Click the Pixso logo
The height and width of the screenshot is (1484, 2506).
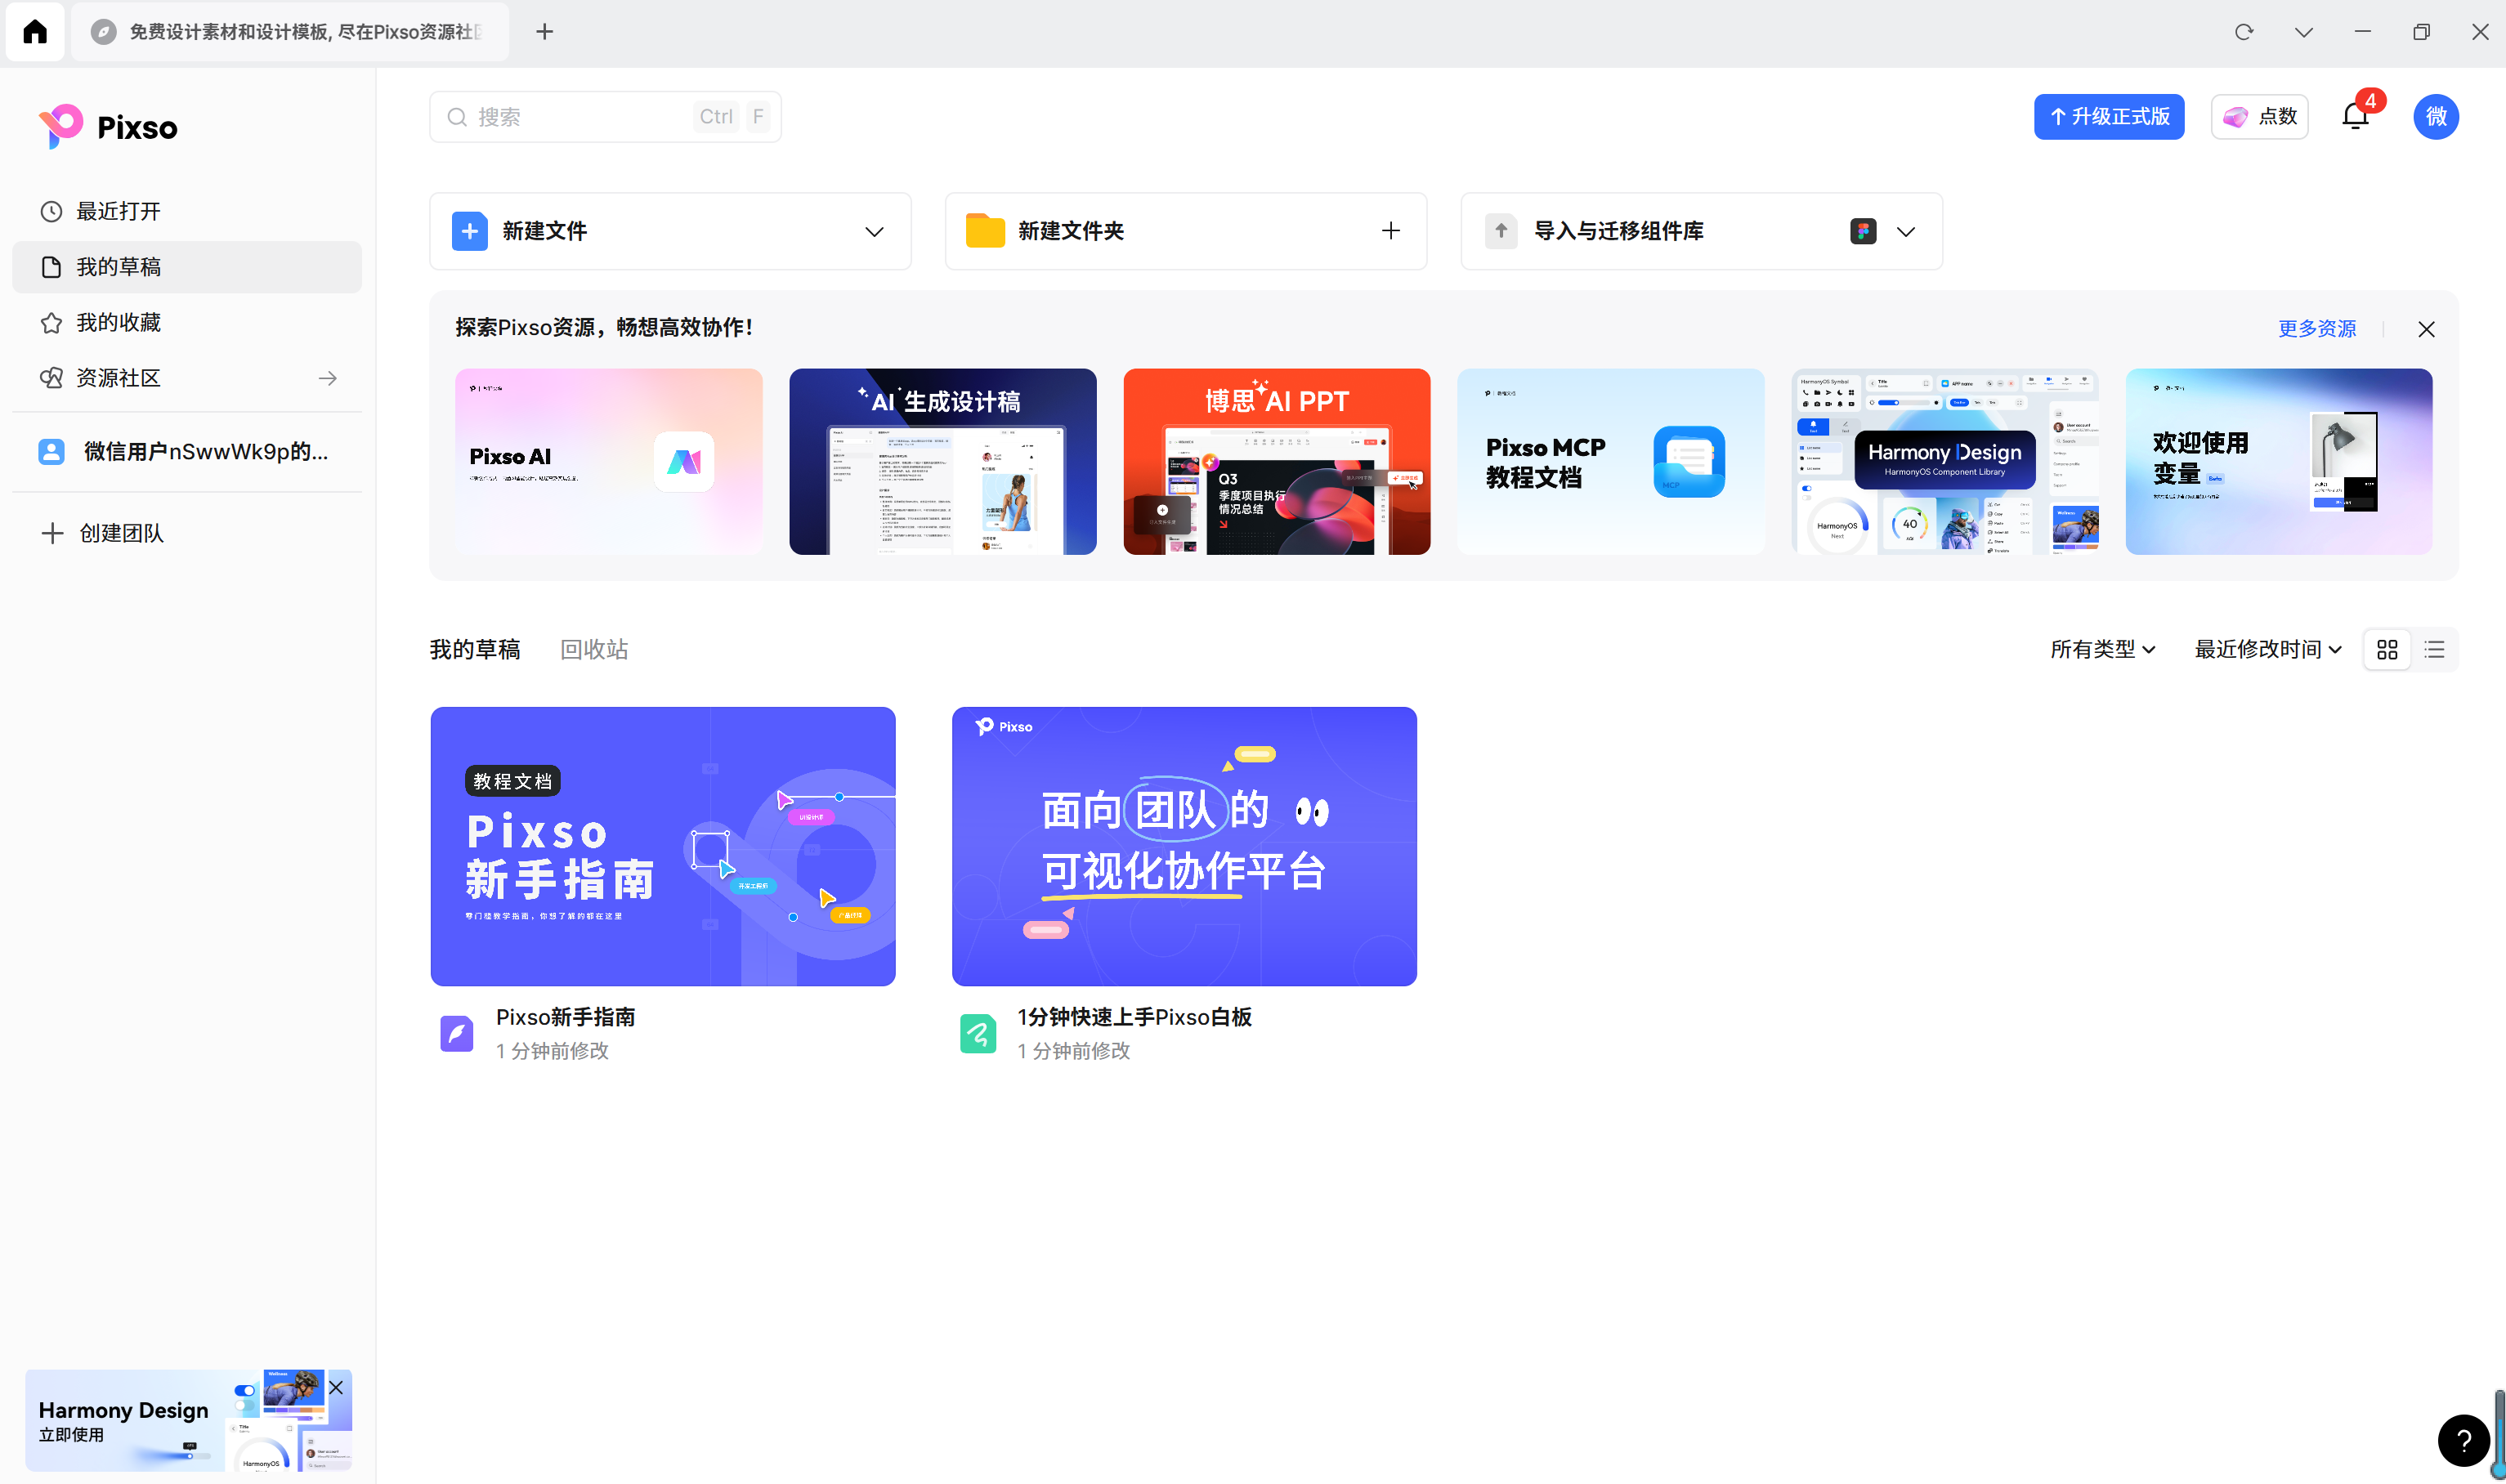(x=108, y=127)
